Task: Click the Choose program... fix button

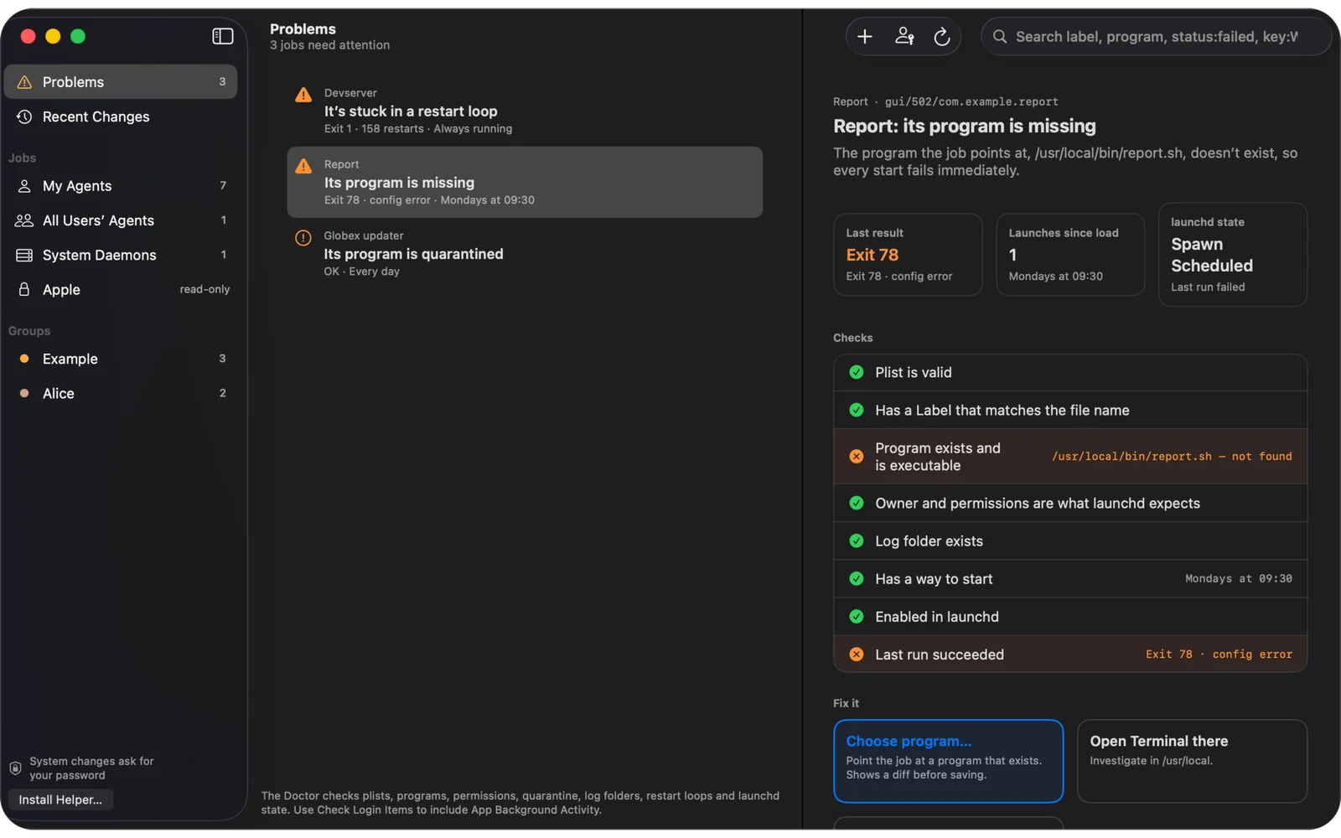Action: click(948, 761)
